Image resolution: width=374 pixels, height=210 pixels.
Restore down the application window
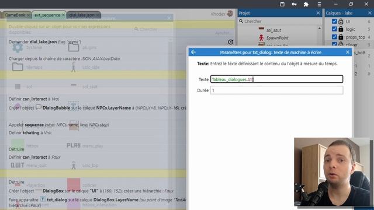point(351,4)
